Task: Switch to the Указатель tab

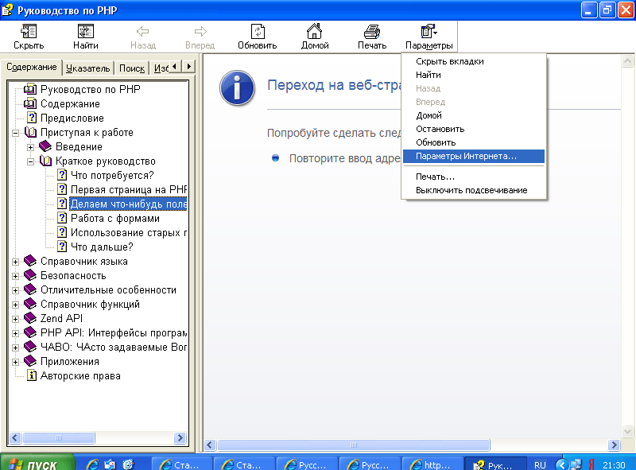Action: pyautogui.click(x=88, y=68)
